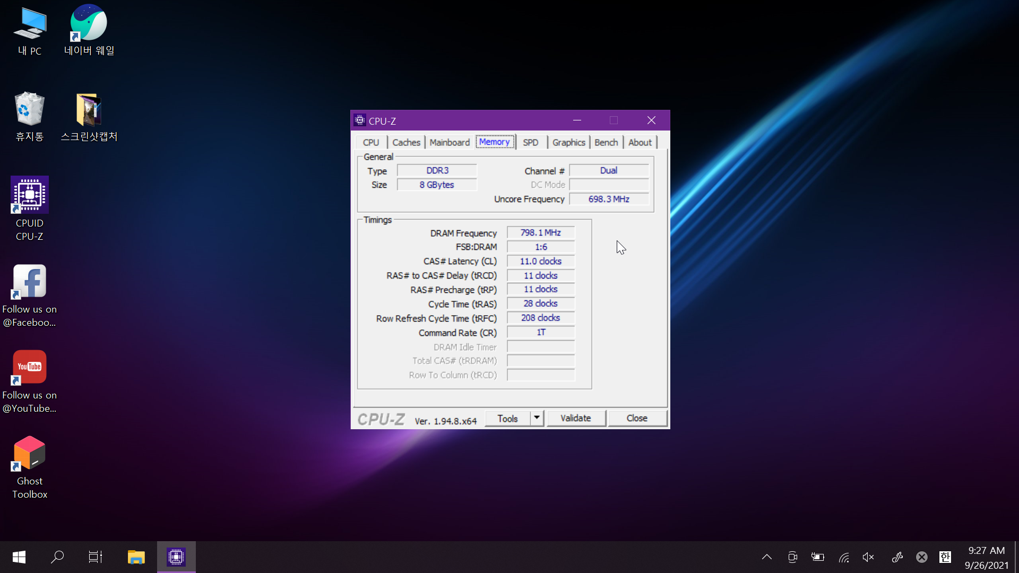Open Task View on the taskbar
Viewport: 1019px width, 573px height.
(x=96, y=557)
